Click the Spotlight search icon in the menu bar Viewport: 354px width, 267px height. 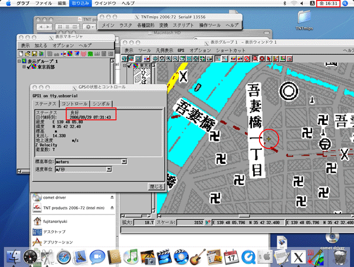pyautogui.click(x=345, y=4)
